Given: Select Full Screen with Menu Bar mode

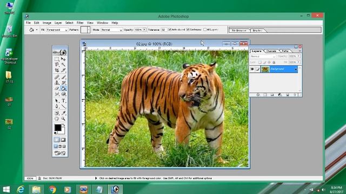Looking at the screenshot, I should tap(60, 146).
